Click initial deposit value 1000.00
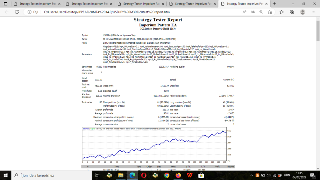Viewport: 320px width, 180px height. 98,80
